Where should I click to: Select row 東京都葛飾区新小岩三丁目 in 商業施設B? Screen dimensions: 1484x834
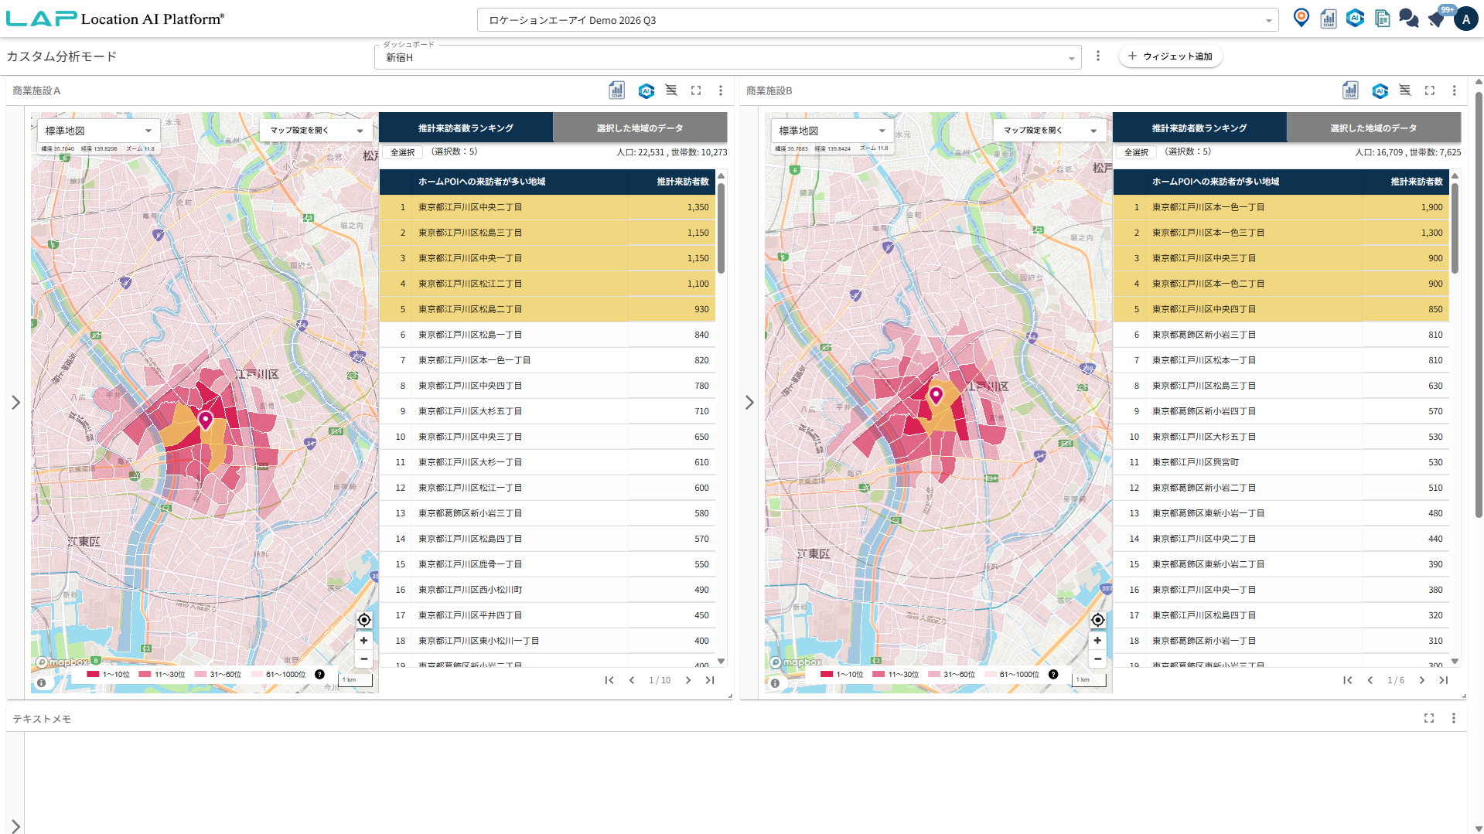tap(1281, 335)
